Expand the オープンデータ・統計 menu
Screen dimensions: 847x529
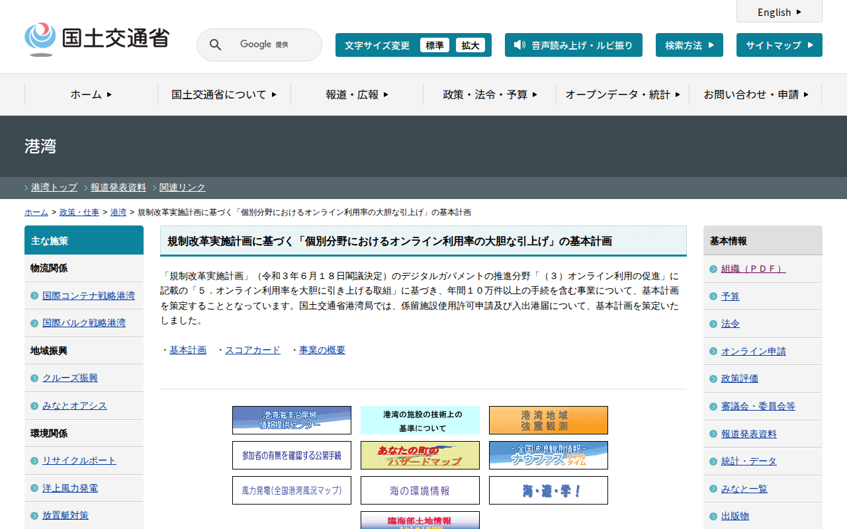click(622, 95)
